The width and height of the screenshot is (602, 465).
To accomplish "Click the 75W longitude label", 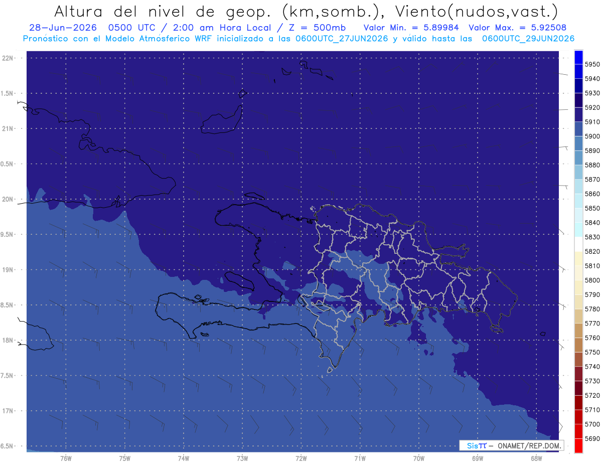I will [x=125, y=458].
